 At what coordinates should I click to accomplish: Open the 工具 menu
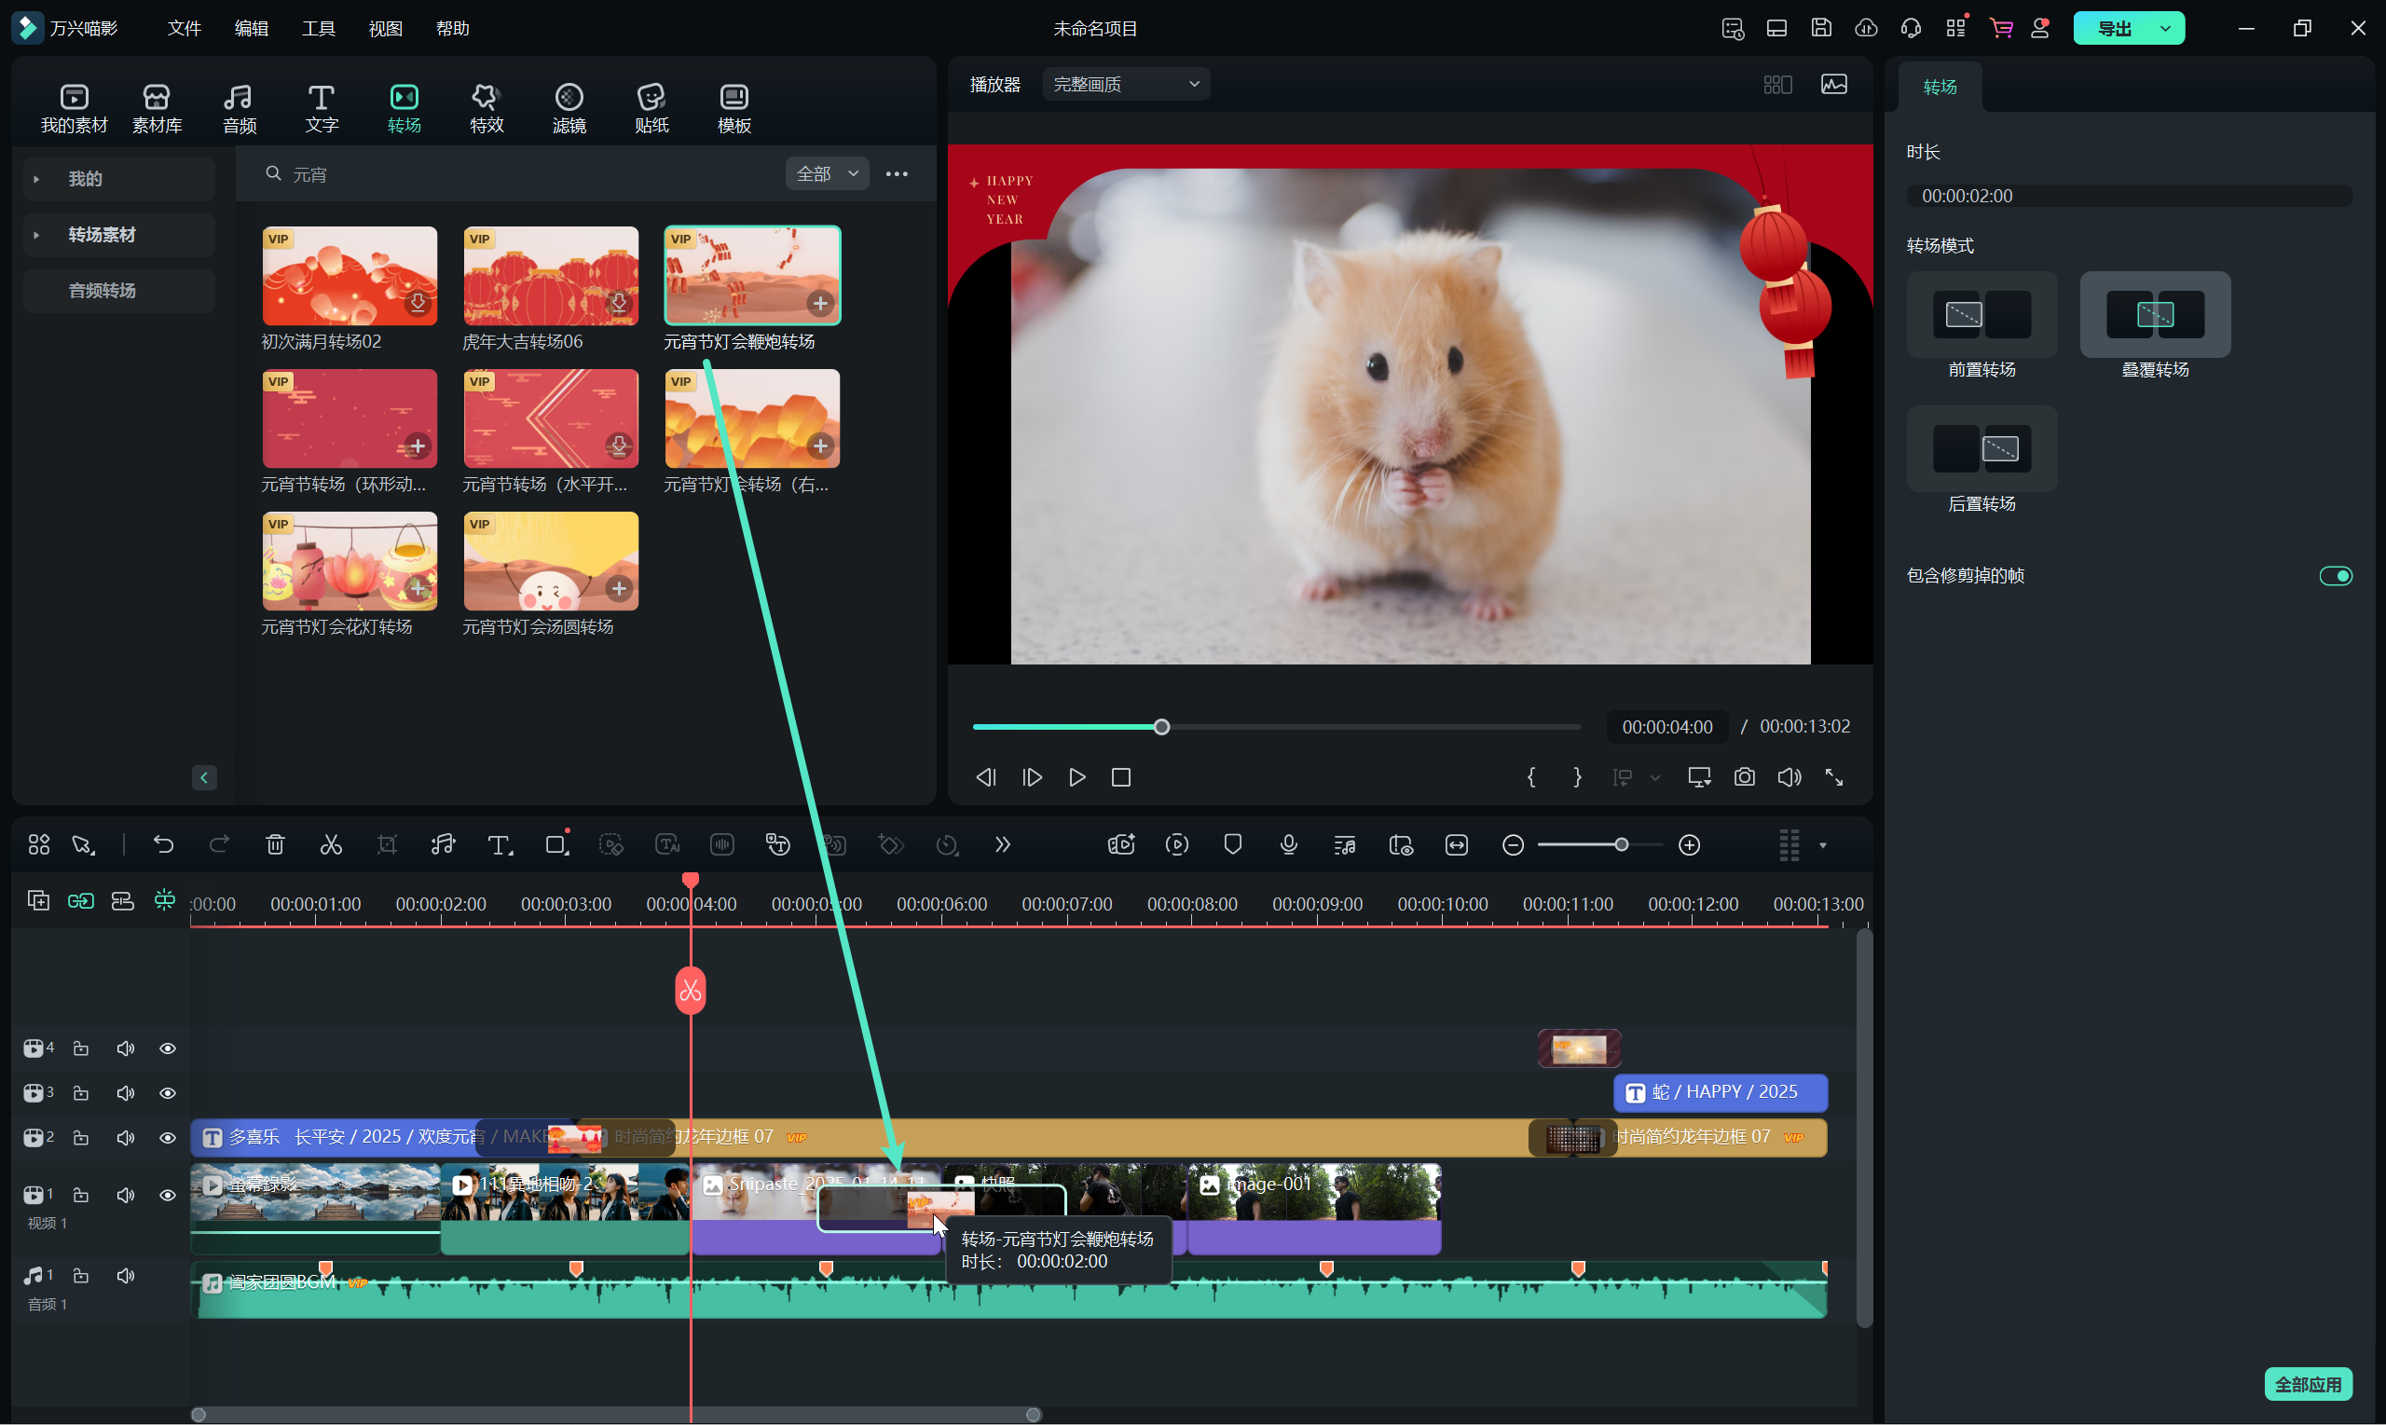318,29
